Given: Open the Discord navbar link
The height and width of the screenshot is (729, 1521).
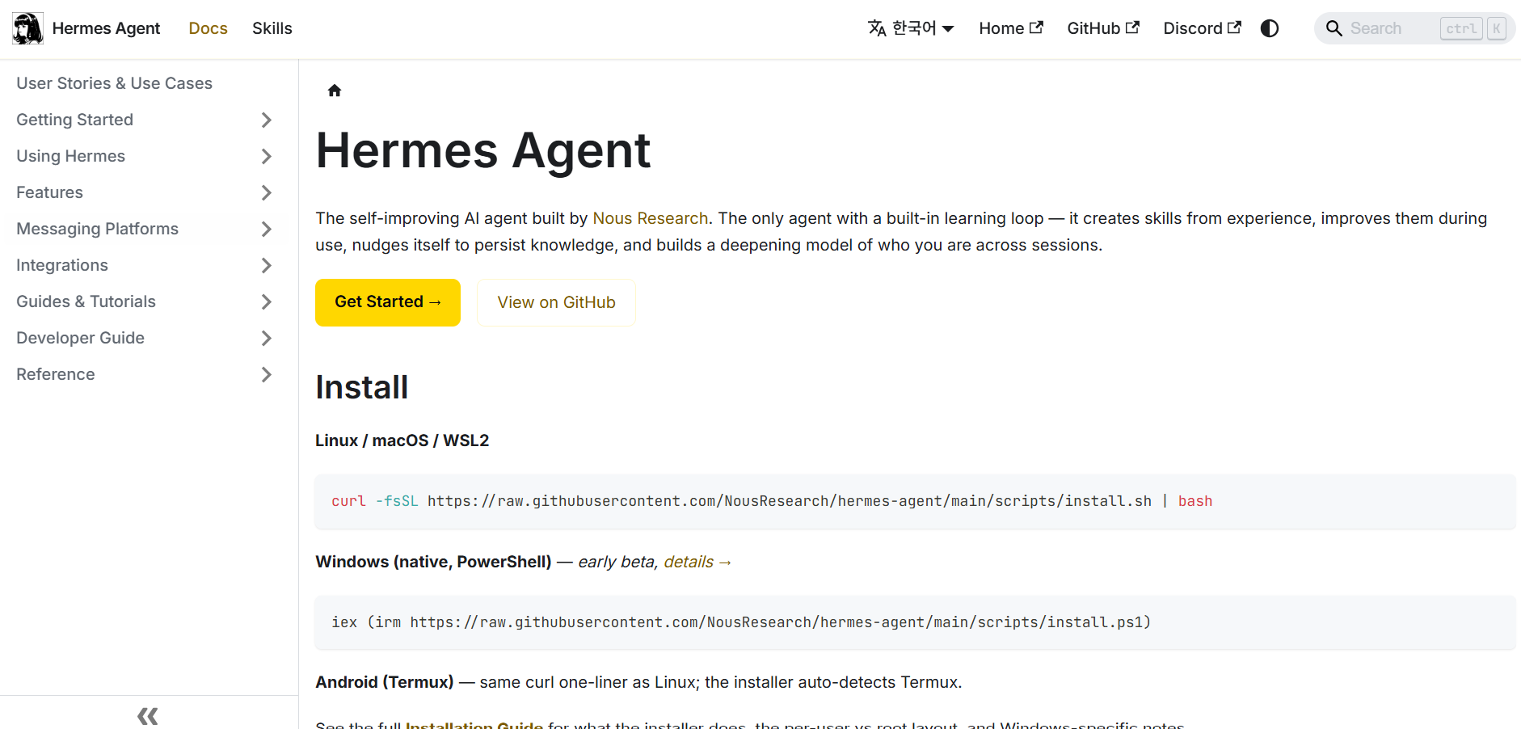Looking at the screenshot, I should point(1202,28).
